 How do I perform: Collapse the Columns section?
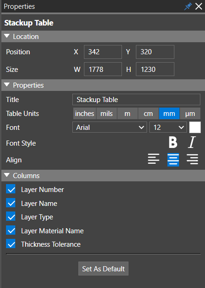pyautogui.click(x=7, y=175)
